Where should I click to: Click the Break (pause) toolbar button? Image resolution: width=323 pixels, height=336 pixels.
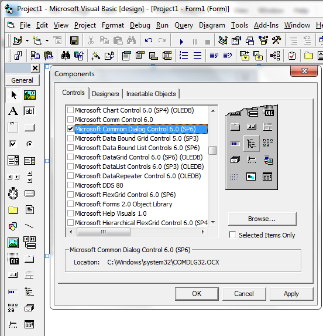pos(195,42)
